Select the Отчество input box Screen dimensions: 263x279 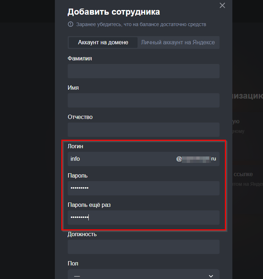[143, 130]
